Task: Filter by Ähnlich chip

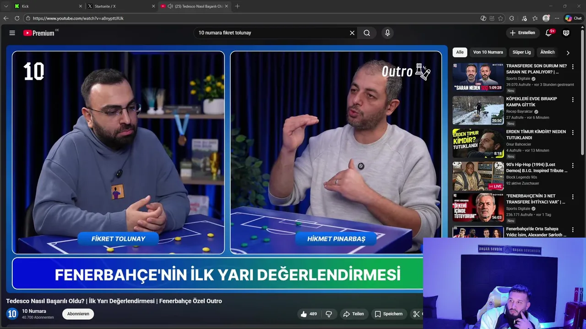Action: point(548,52)
